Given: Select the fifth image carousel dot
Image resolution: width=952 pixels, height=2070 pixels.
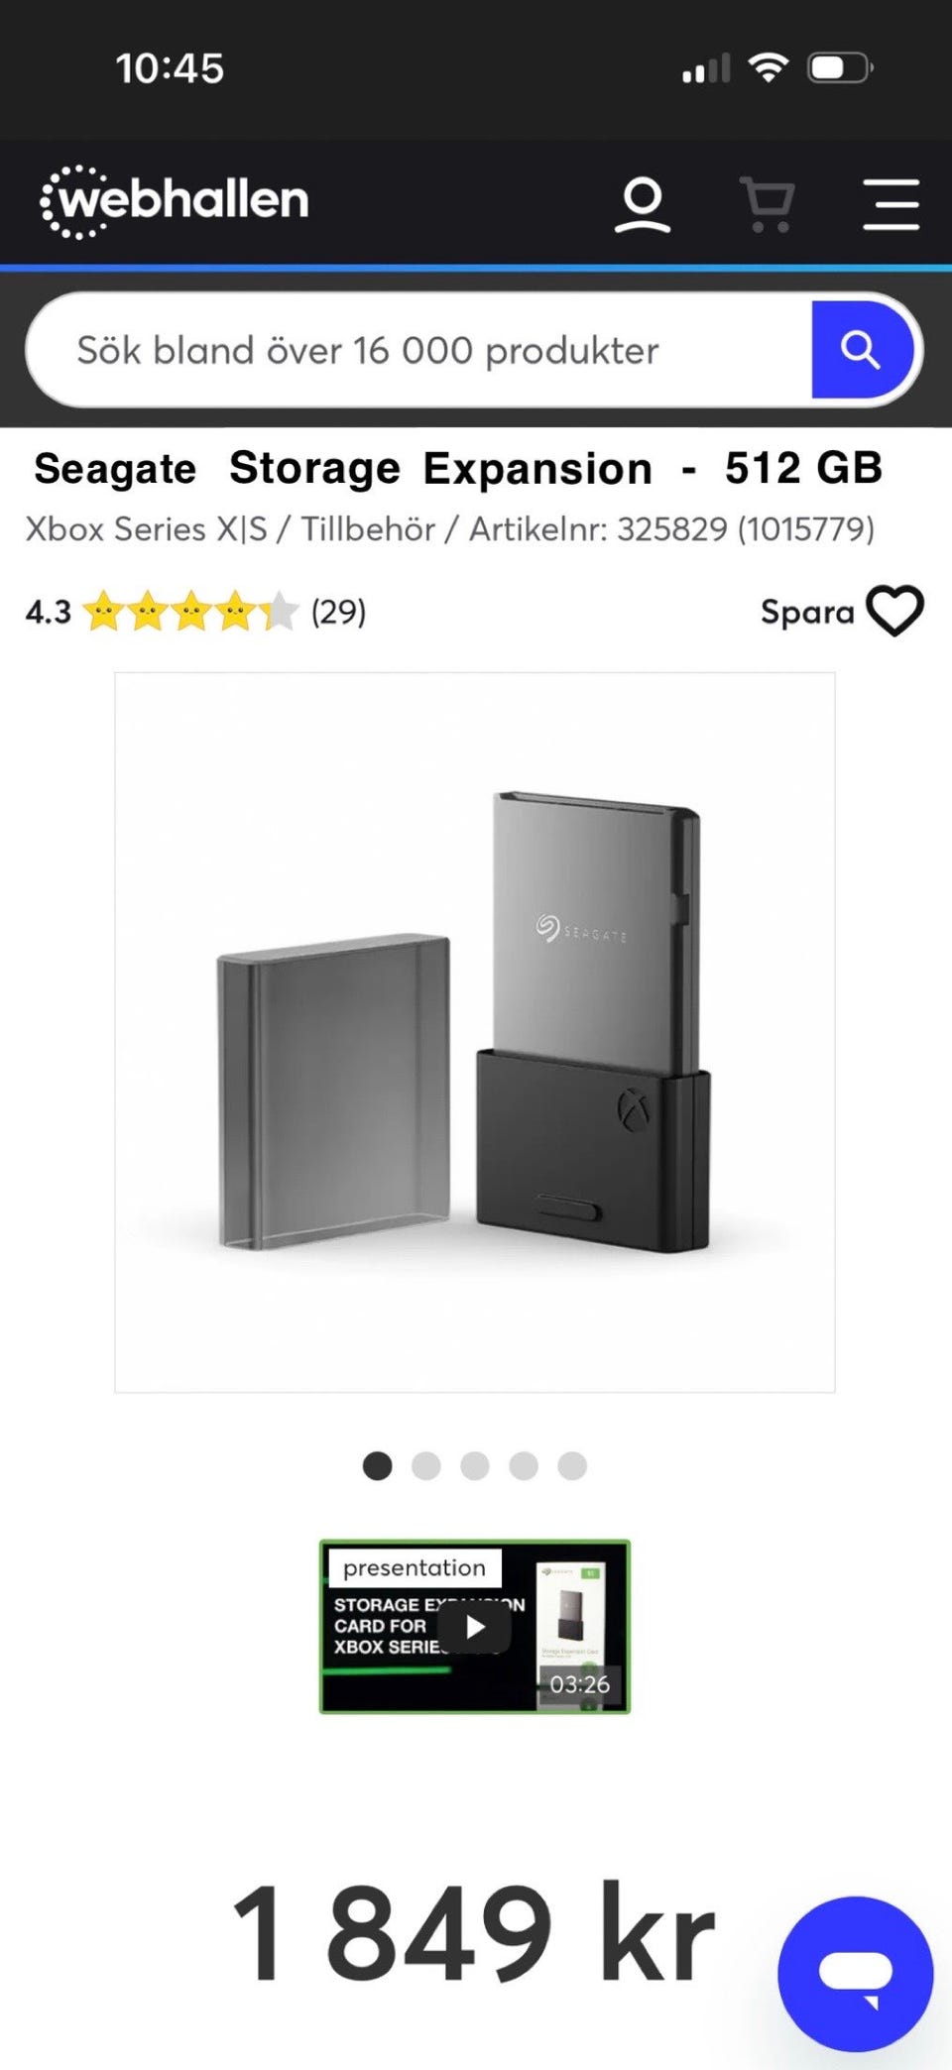Looking at the screenshot, I should coord(572,1465).
